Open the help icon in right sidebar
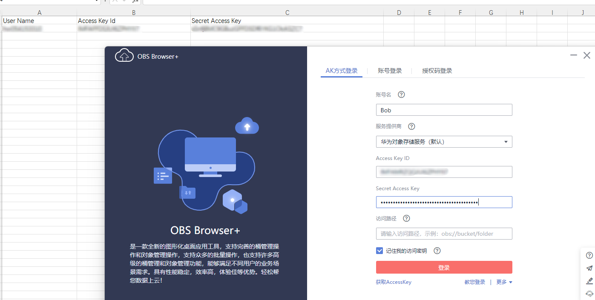This screenshot has width=595, height=300. (589, 255)
